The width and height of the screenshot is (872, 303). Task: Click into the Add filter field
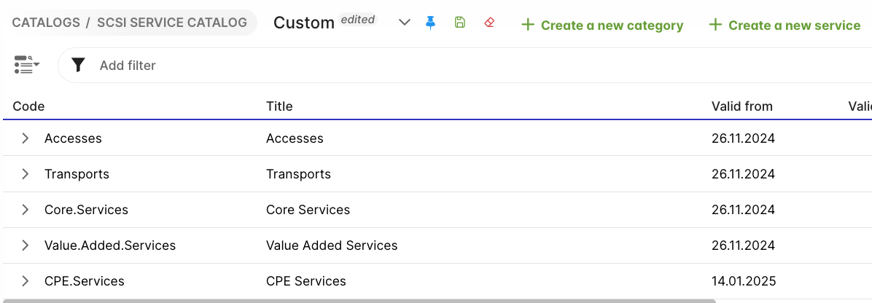[292, 66]
